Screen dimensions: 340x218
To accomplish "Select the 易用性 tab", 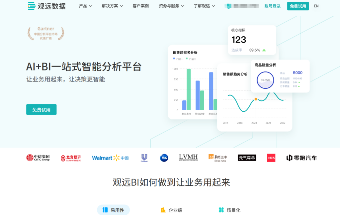I will pyautogui.click(x=113, y=210).
